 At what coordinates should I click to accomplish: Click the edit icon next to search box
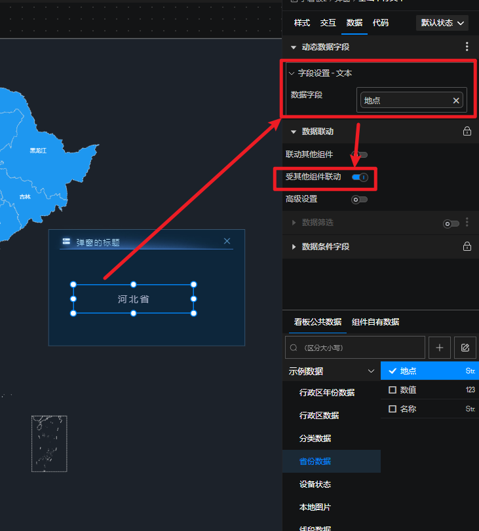465,348
